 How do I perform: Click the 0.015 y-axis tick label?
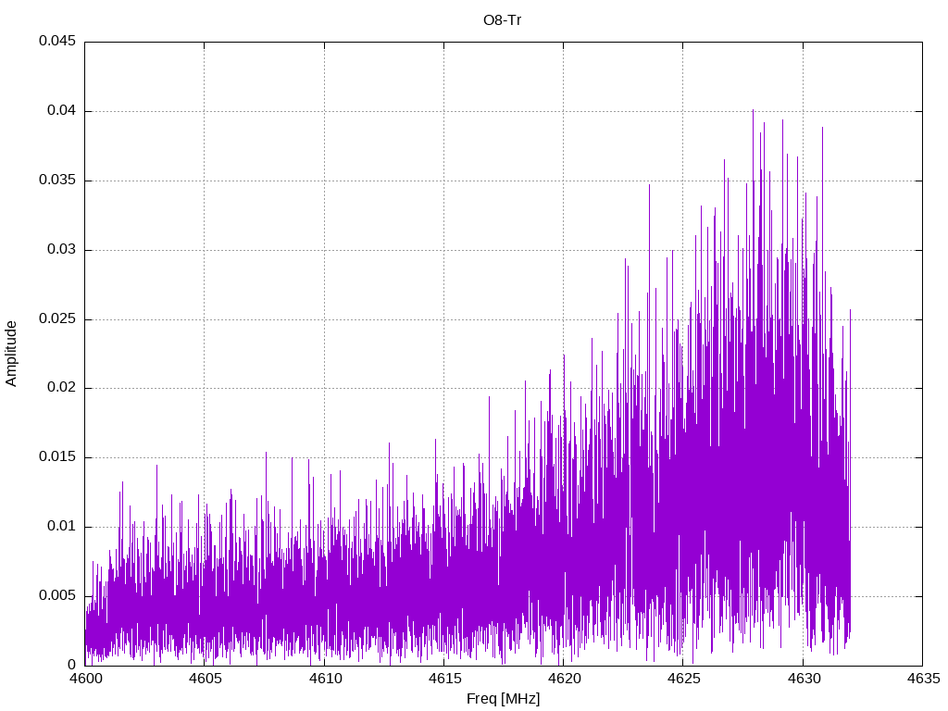(56, 457)
